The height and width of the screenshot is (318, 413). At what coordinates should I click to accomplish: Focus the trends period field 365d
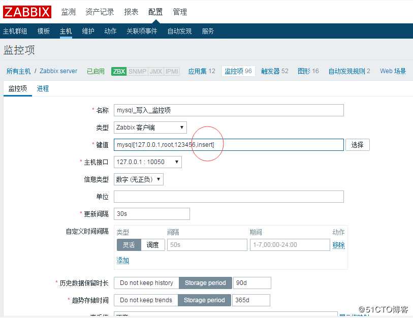251,300
